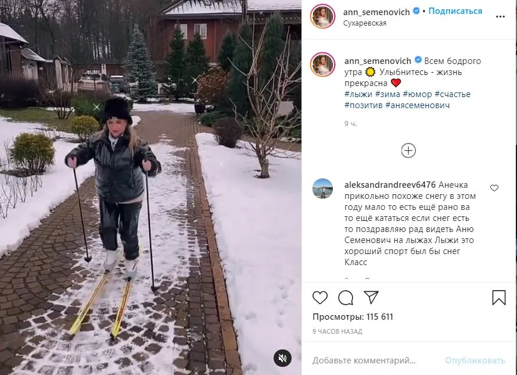Open the aleksandrandreev6476 username link

tap(390, 185)
